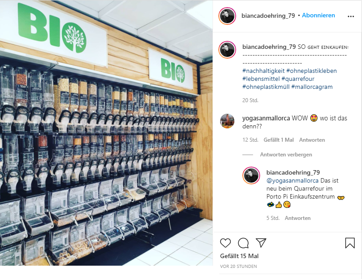The height and width of the screenshot is (279, 362).
Task: Reply to yogasanmallorca's comment via Antworten
Action: (312, 140)
